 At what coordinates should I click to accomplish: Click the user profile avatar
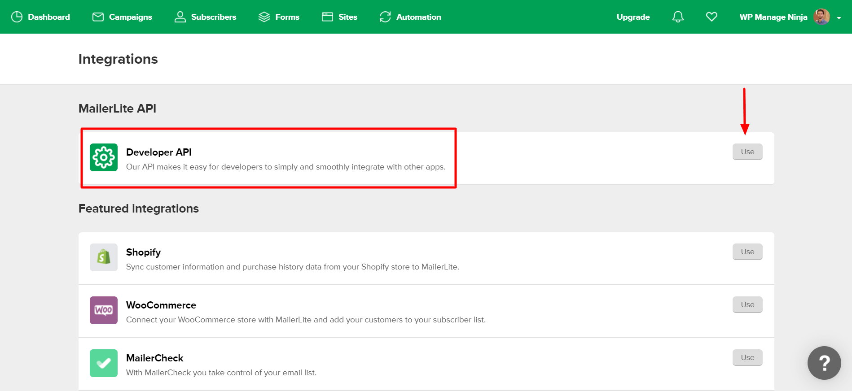[x=821, y=17]
